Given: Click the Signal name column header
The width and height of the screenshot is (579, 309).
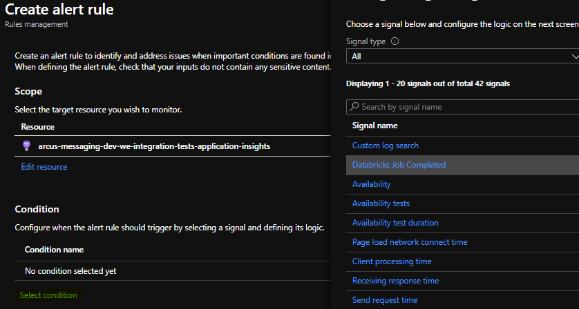Looking at the screenshot, I should (374, 126).
